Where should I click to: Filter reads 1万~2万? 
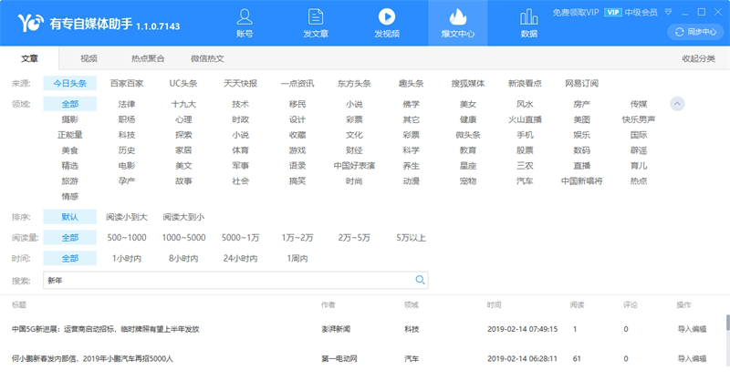coord(297,238)
